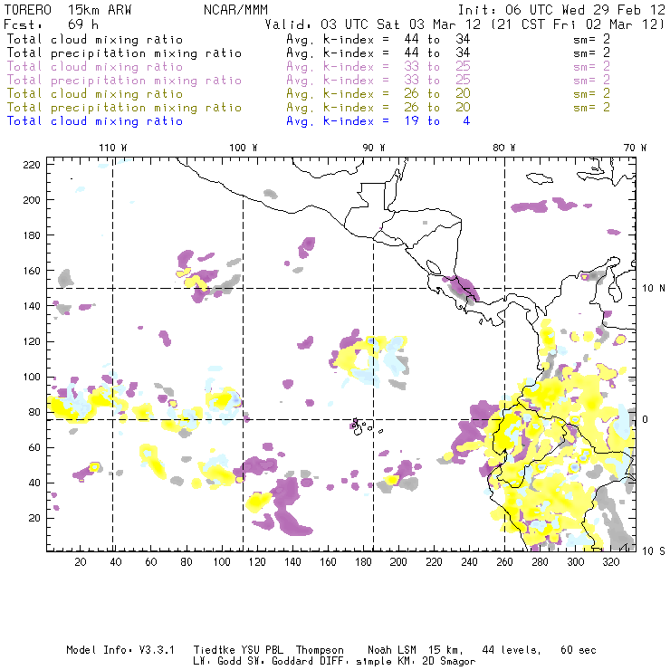Click the Model Info: V3.3.1 text

(120, 650)
